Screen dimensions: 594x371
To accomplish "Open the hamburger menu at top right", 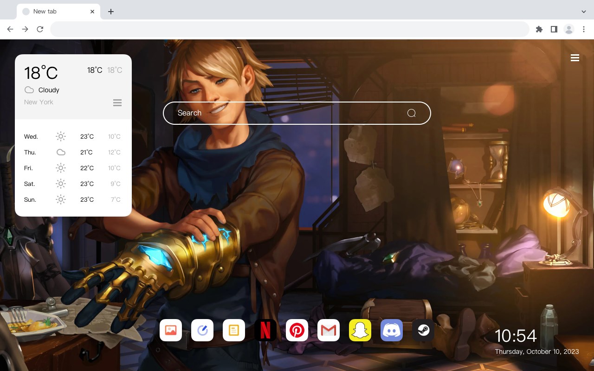I will point(575,58).
